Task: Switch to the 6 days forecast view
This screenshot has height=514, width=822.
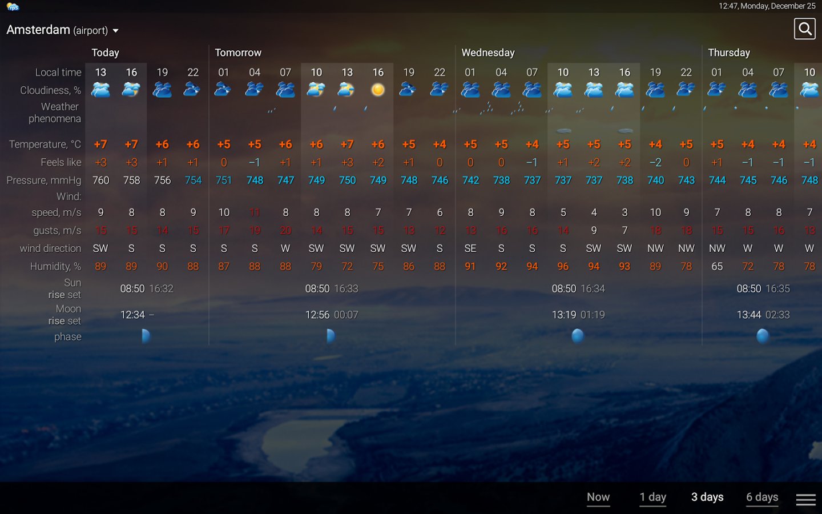Action: click(x=761, y=497)
